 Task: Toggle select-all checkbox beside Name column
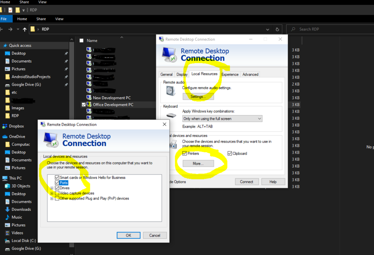(x=81, y=41)
